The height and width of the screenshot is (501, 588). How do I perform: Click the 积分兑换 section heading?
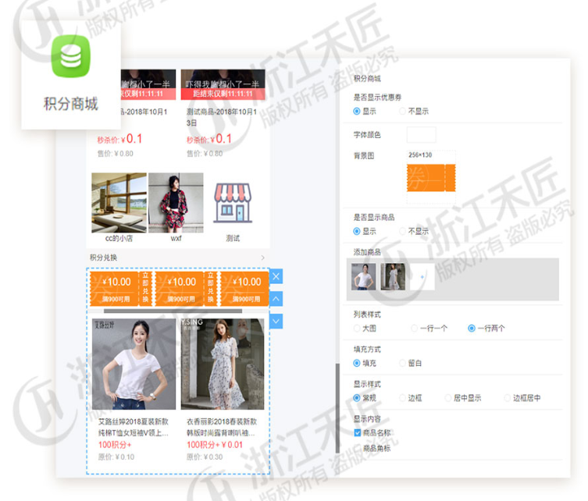[x=104, y=258]
